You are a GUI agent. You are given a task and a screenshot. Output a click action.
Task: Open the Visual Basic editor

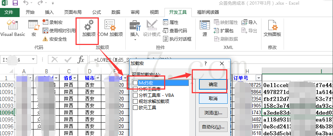tap(13, 28)
